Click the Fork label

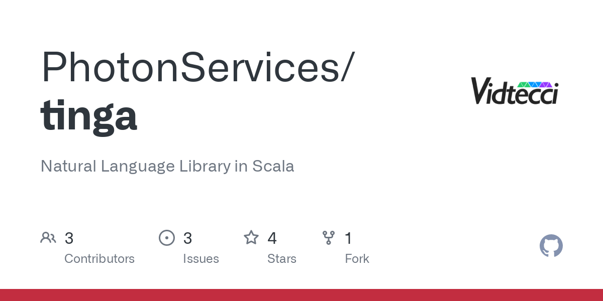coord(357,259)
